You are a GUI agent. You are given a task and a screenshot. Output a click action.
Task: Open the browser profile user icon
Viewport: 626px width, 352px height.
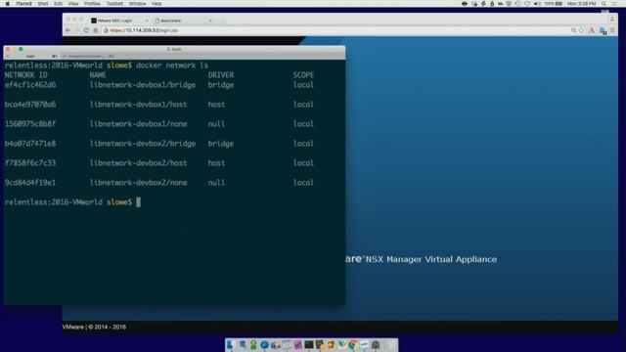pos(612,20)
